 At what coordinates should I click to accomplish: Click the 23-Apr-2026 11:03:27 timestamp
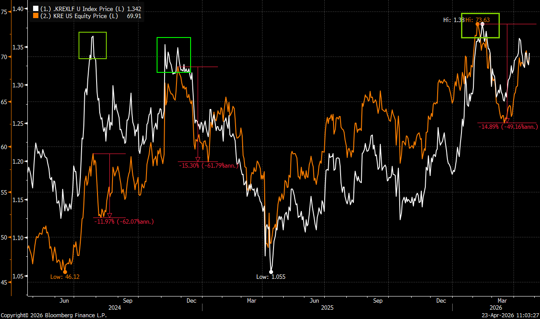click(x=510, y=315)
